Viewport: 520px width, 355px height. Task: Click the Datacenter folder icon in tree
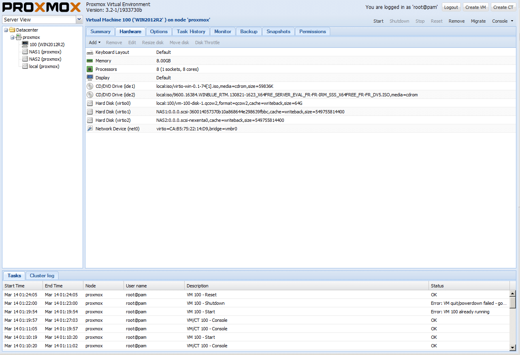pos(12,30)
